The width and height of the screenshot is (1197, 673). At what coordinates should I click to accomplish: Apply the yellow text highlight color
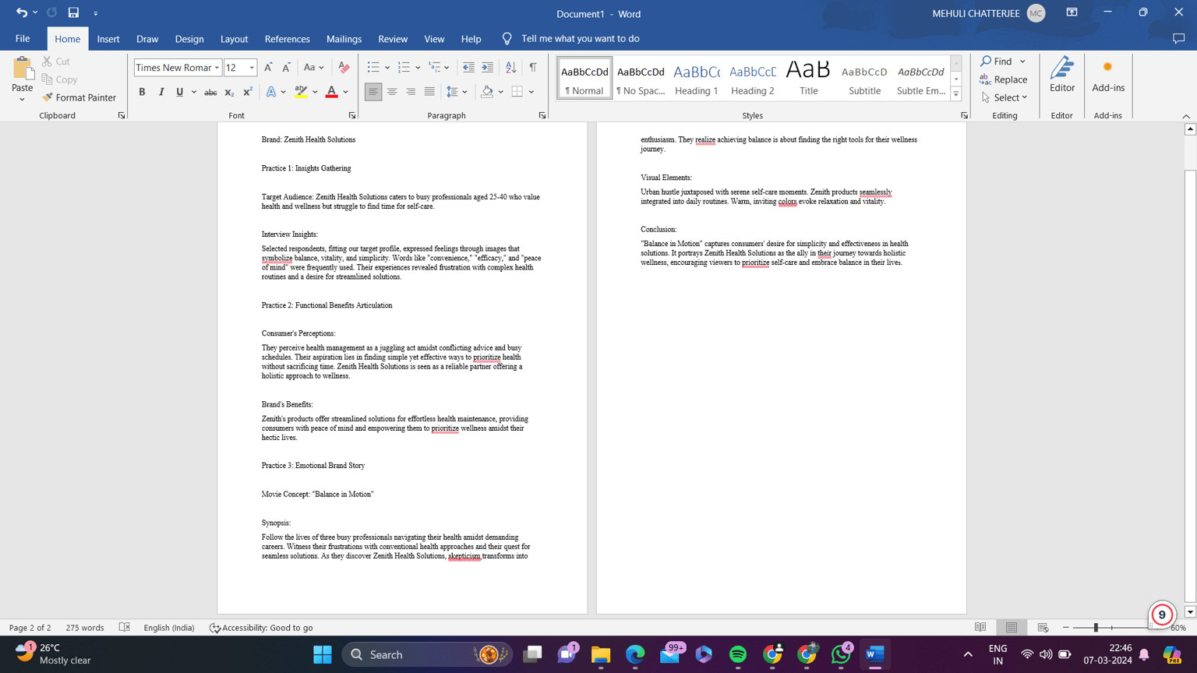301,92
